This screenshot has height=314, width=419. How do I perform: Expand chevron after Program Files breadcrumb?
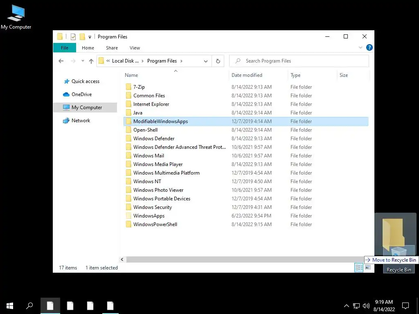pyautogui.click(x=181, y=61)
